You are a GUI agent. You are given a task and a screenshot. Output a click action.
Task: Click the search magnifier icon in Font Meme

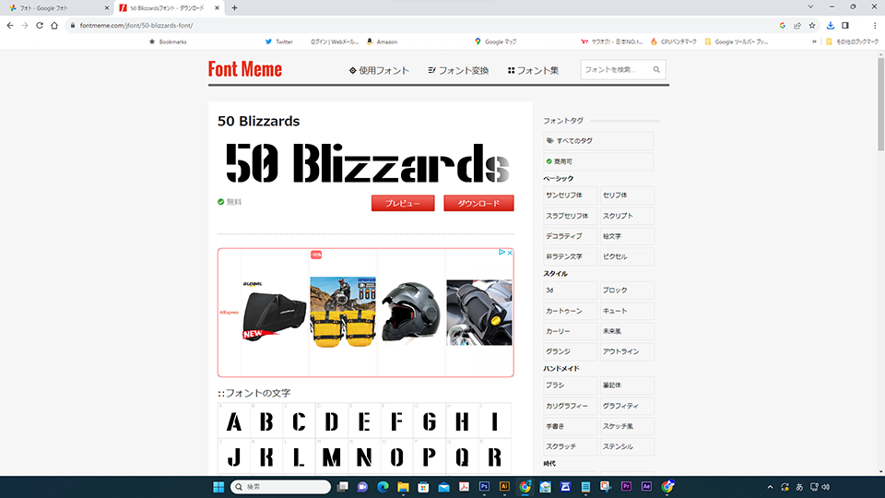tap(656, 70)
